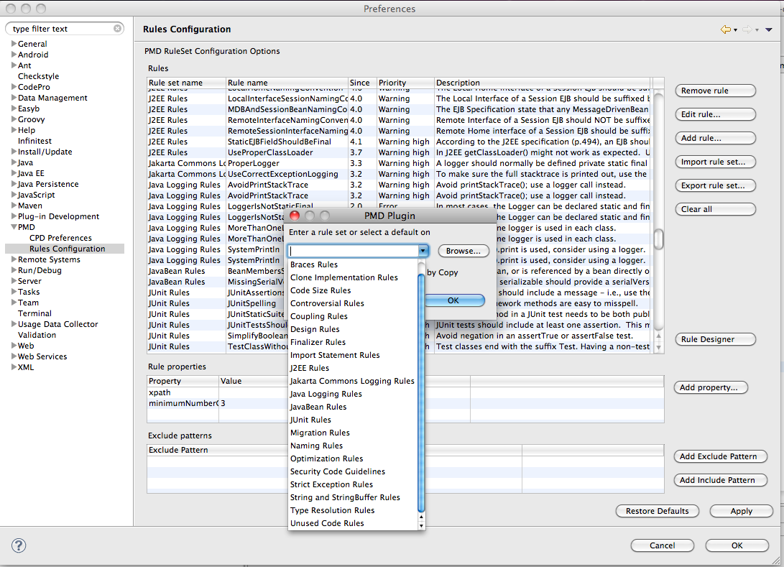Click Export rule set button
Screen dimensions: 784x567
(715, 185)
